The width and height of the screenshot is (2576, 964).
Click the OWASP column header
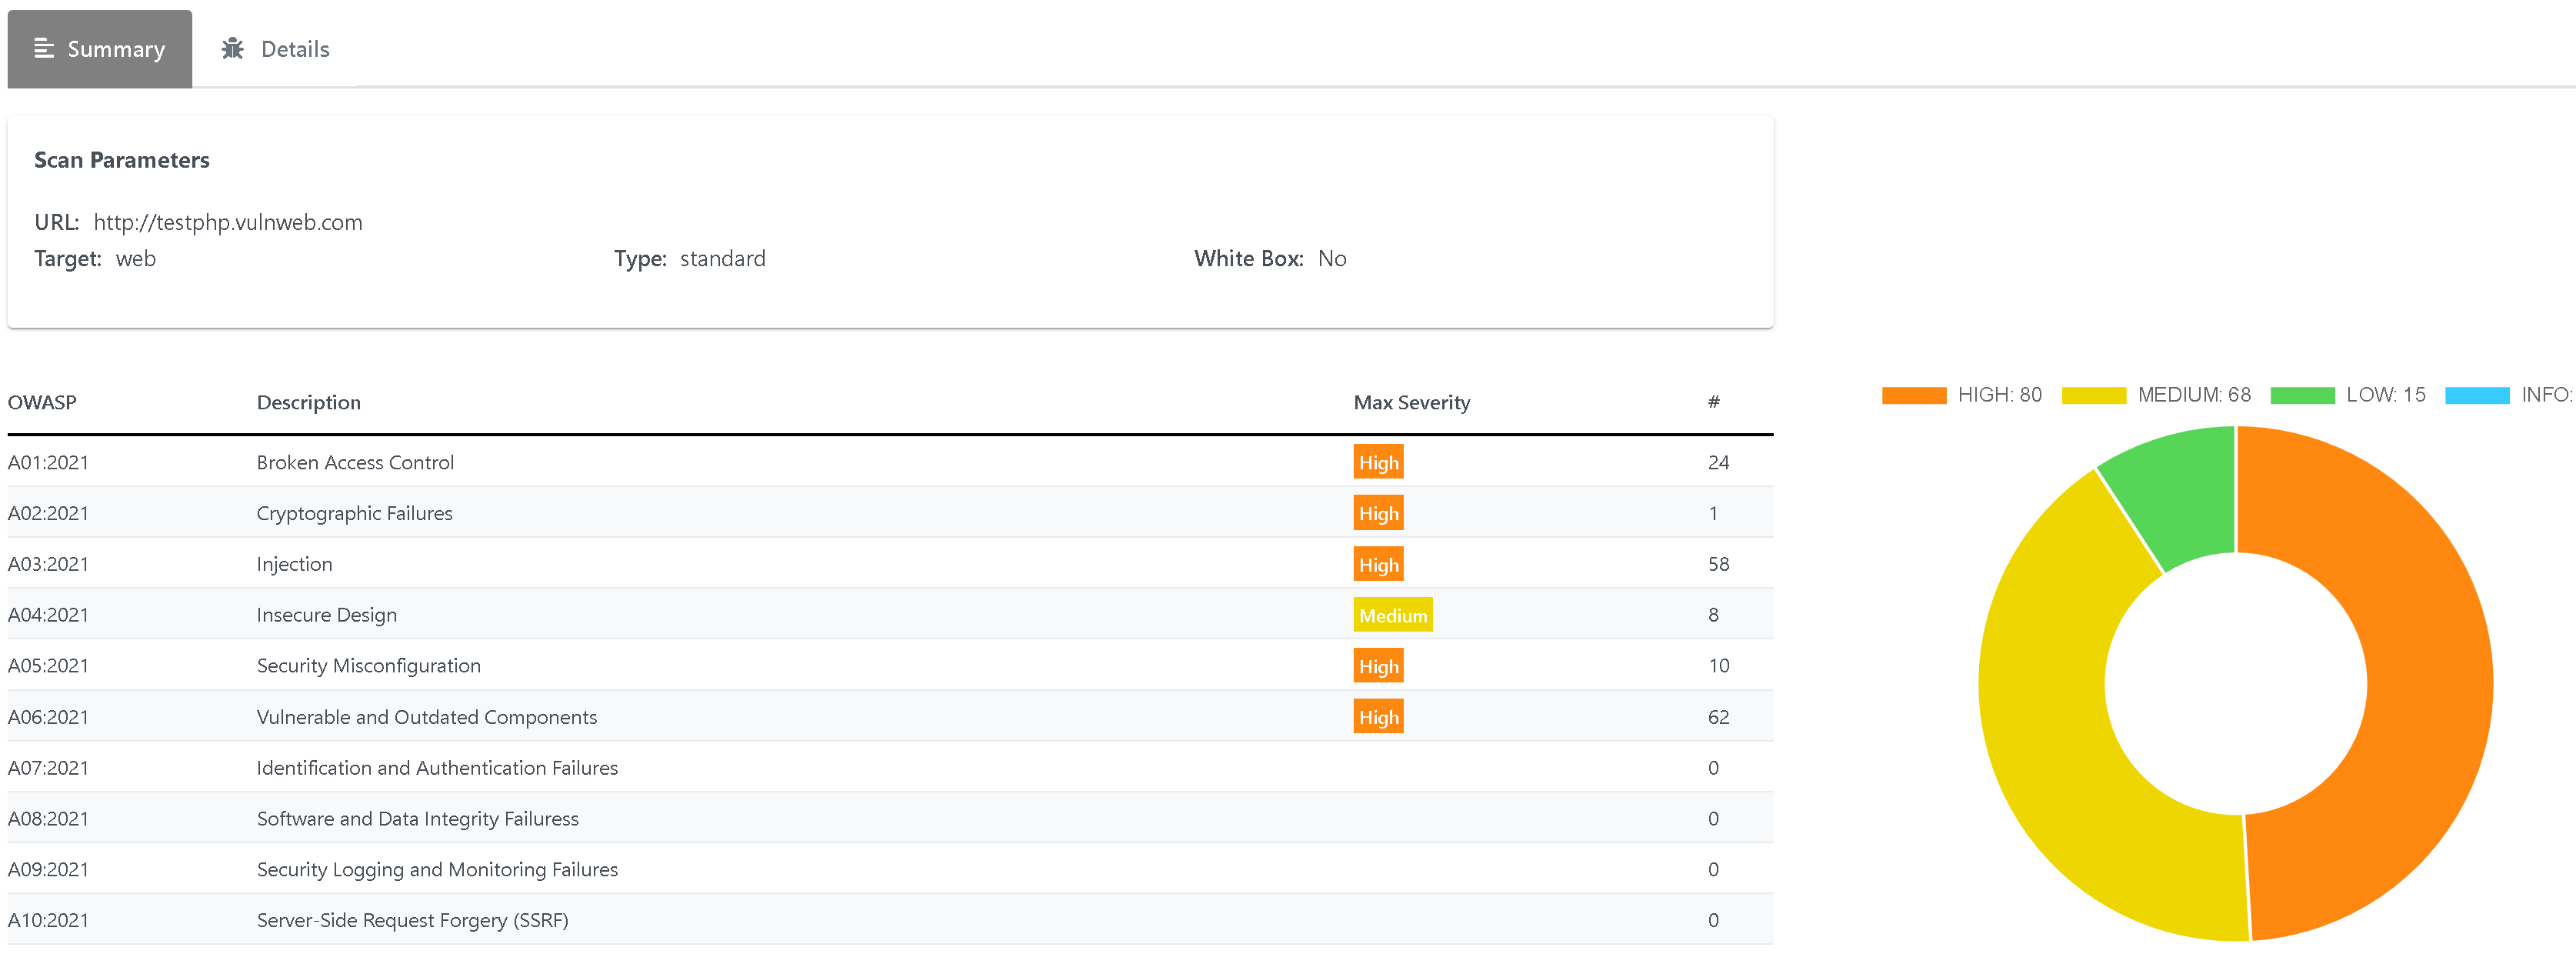pos(42,402)
